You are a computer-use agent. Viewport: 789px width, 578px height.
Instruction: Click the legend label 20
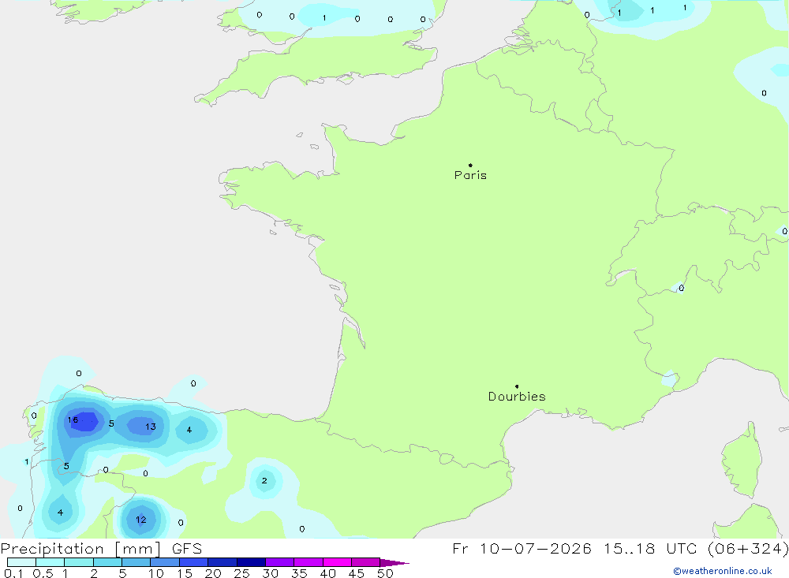(213, 573)
